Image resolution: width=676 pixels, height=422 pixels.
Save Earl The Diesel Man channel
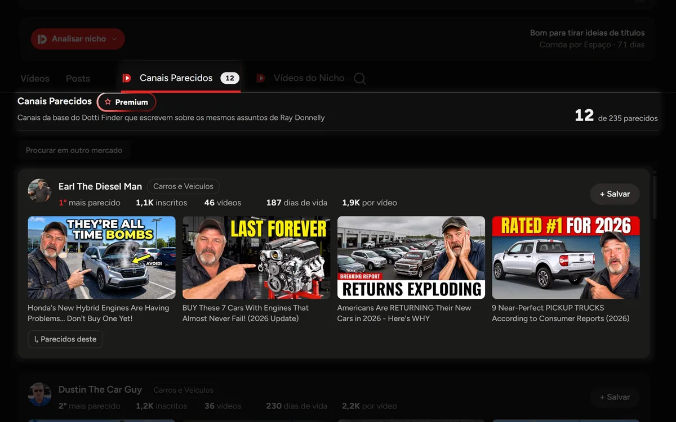point(615,194)
